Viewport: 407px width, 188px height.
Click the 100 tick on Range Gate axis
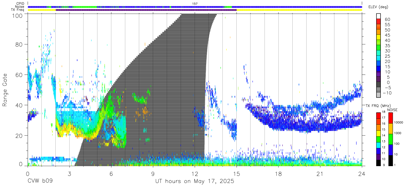18,16
